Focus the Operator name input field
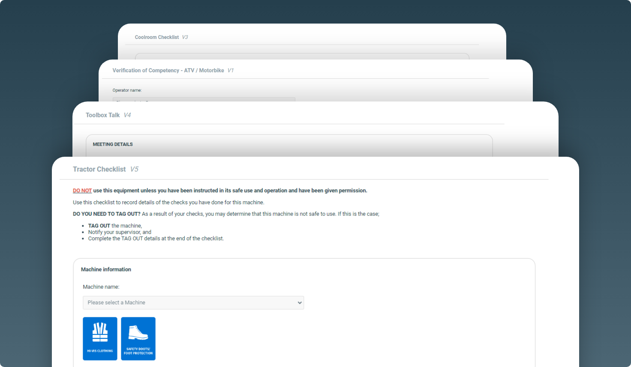Viewport: 631px width, 367px height. pyautogui.click(x=204, y=100)
